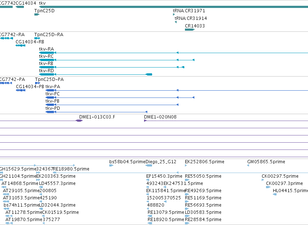Screen dimensions: 308x225
Task: Select the bs58b04.5prime EST arrow
Action: pos(111,165)
